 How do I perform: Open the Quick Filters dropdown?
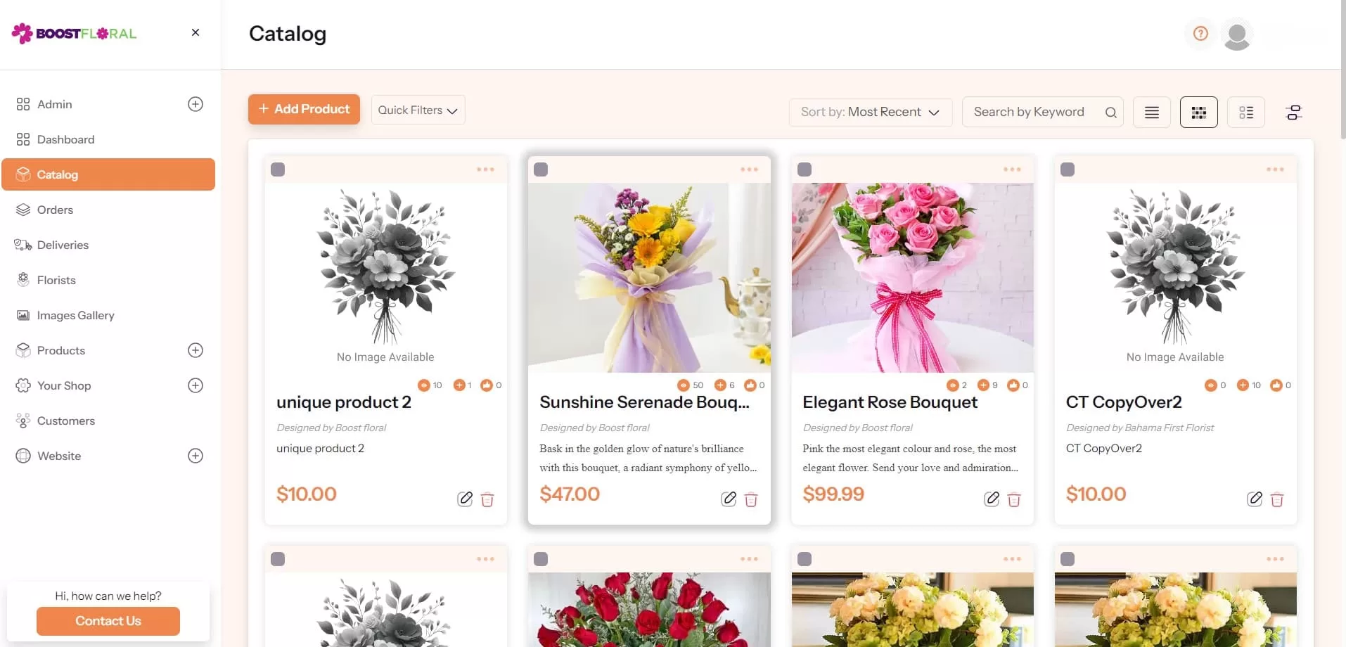418,110
